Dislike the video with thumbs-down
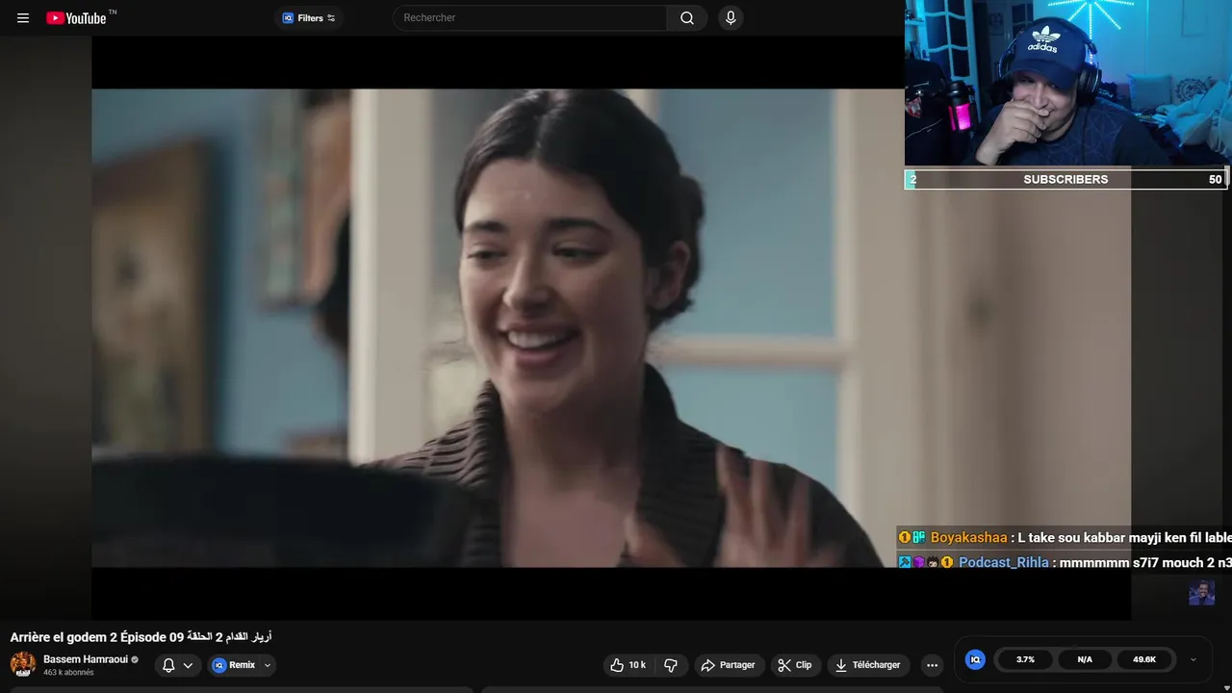 671,665
